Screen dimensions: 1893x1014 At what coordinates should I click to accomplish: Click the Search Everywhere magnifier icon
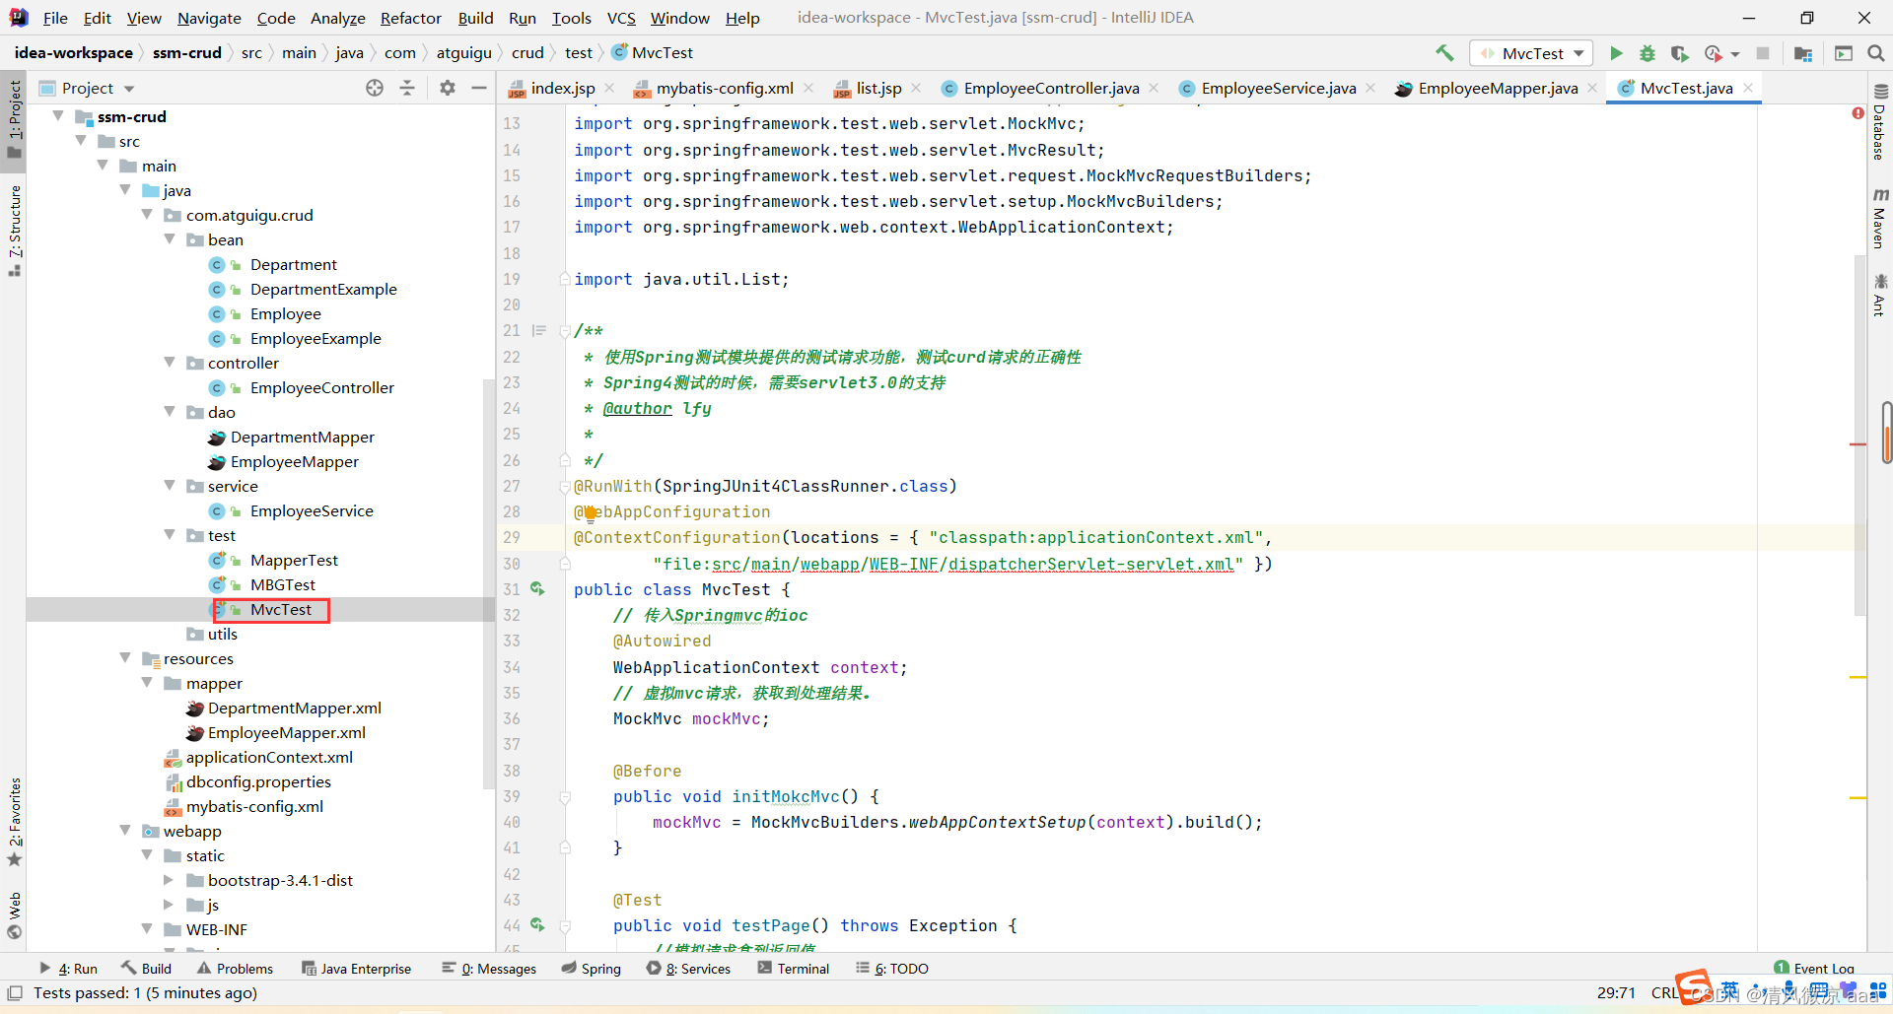click(x=1876, y=53)
